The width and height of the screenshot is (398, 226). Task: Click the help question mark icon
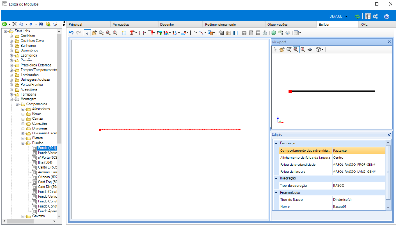(x=387, y=17)
